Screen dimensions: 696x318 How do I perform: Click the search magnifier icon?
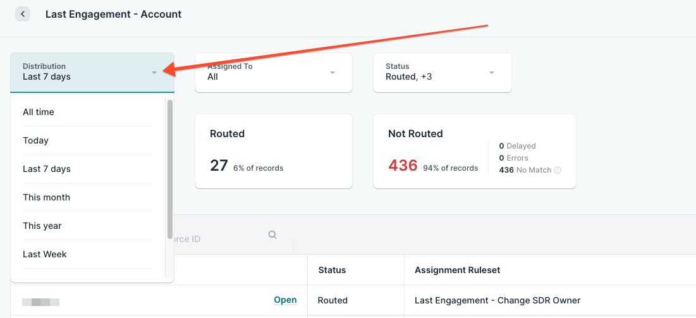coord(272,235)
